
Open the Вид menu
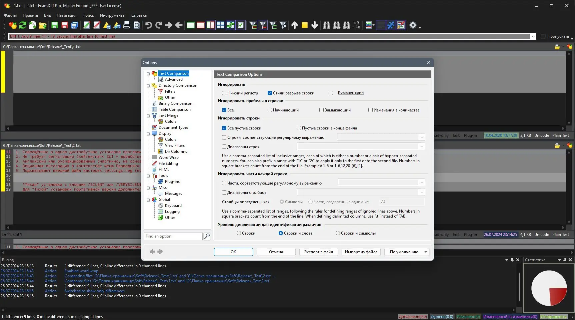[47, 15]
